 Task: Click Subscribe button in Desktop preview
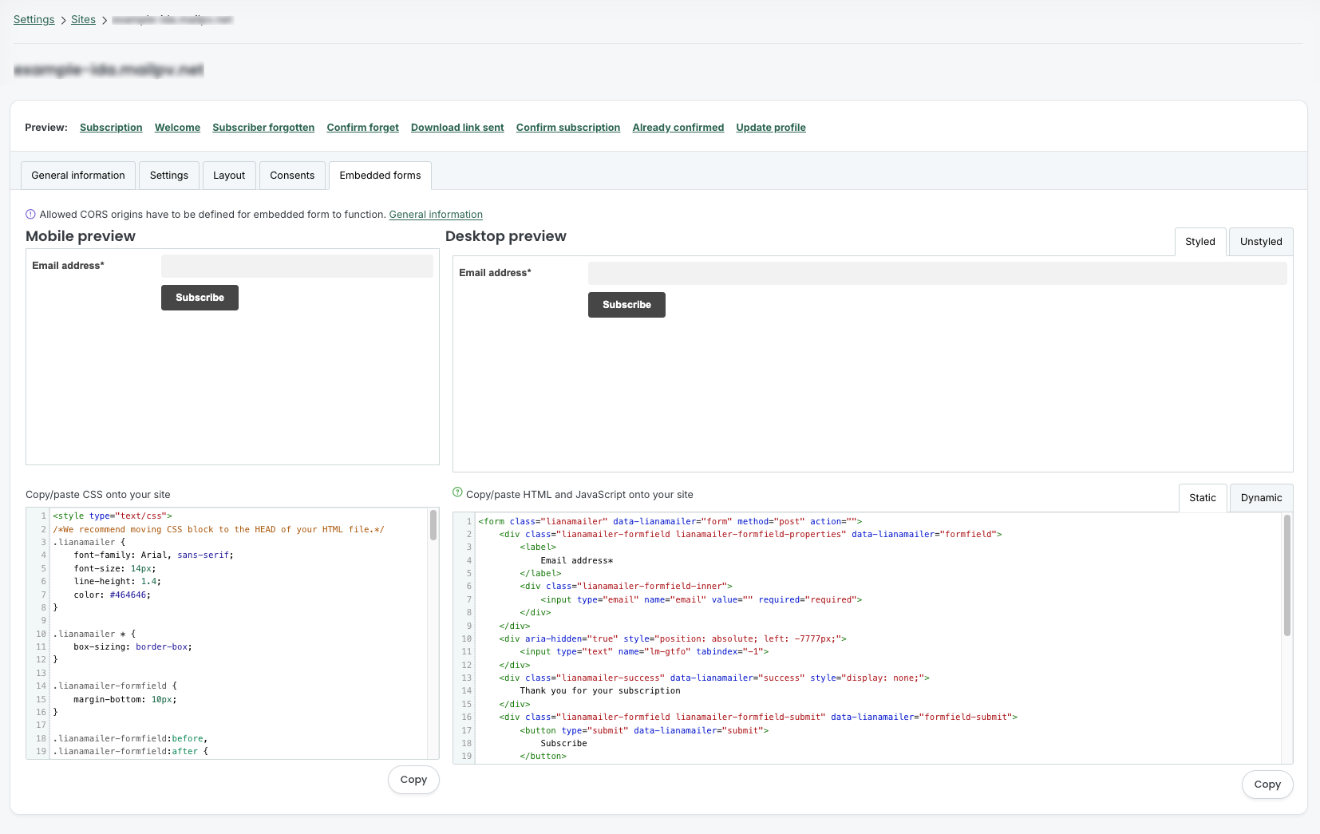[626, 305]
